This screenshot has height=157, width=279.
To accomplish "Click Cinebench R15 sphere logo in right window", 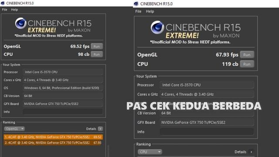I will (x=157, y=27).
